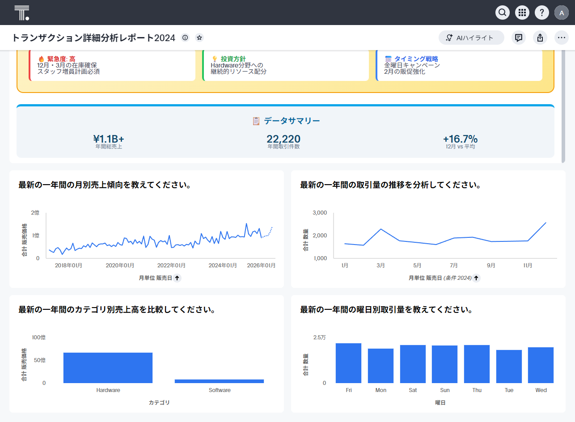Click the 投資方針 card heading
Viewport: 575px width, 422px height.
pyautogui.click(x=233, y=59)
